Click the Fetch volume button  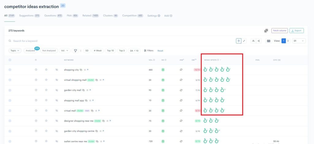(x=280, y=31)
